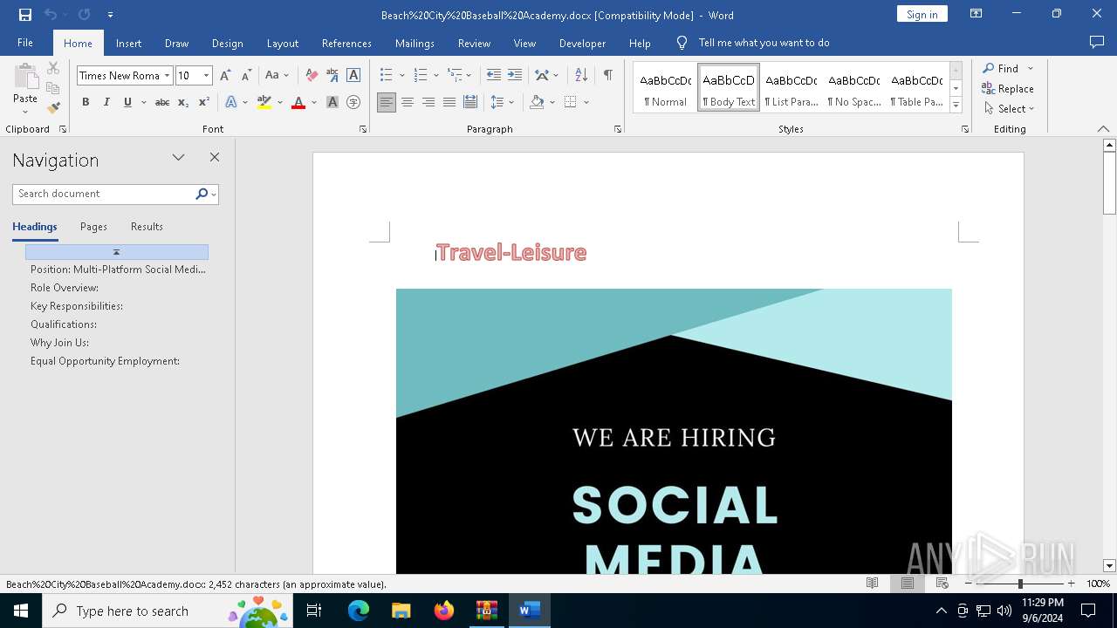The width and height of the screenshot is (1117, 628).
Task: Open Line and Paragraph Spacing dropdown
Action: tap(502, 102)
